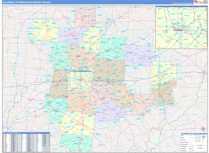Click ZIP code 43302 on the map
Screen dimensions: 209x153
[x=76, y=39]
